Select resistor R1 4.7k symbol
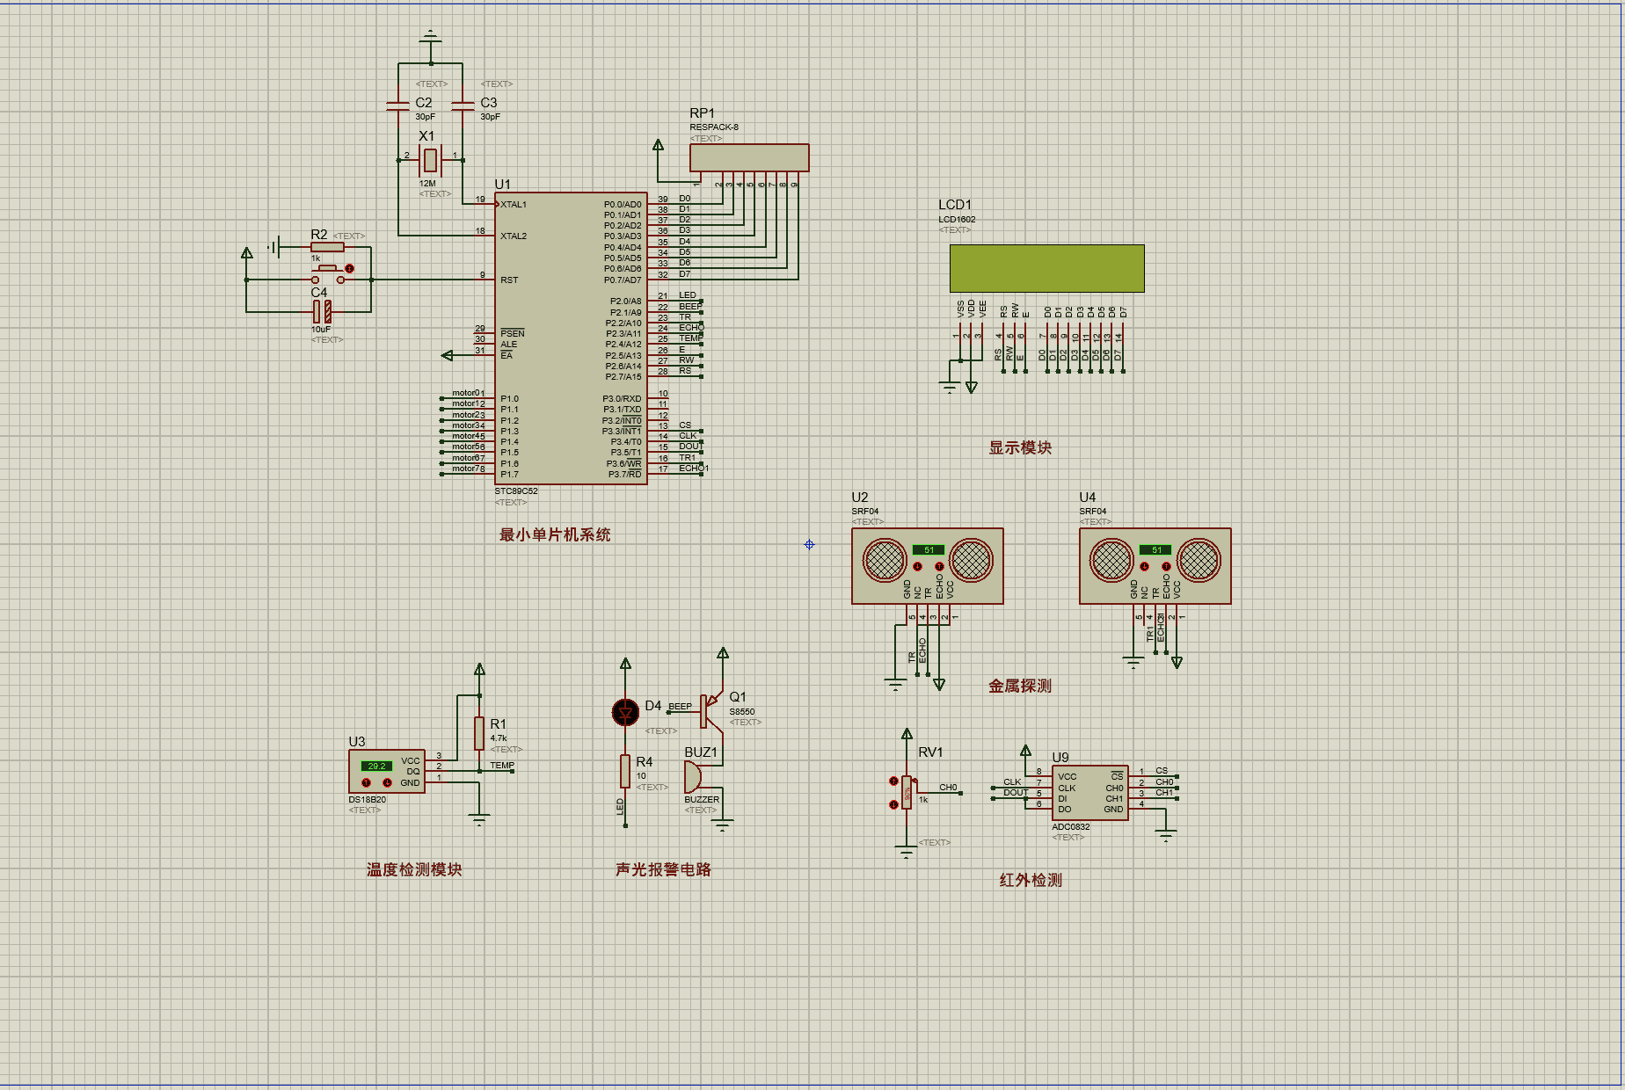 pyautogui.click(x=479, y=733)
